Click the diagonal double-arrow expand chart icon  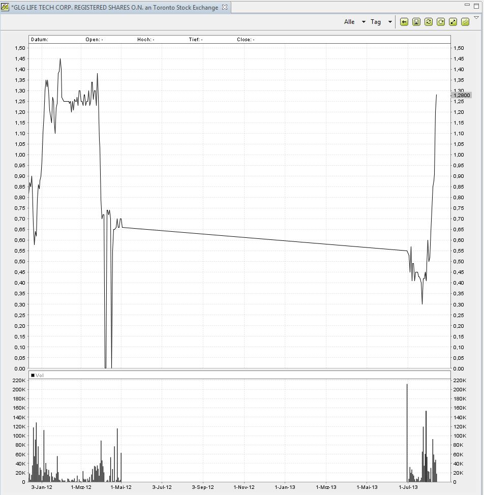(x=453, y=22)
